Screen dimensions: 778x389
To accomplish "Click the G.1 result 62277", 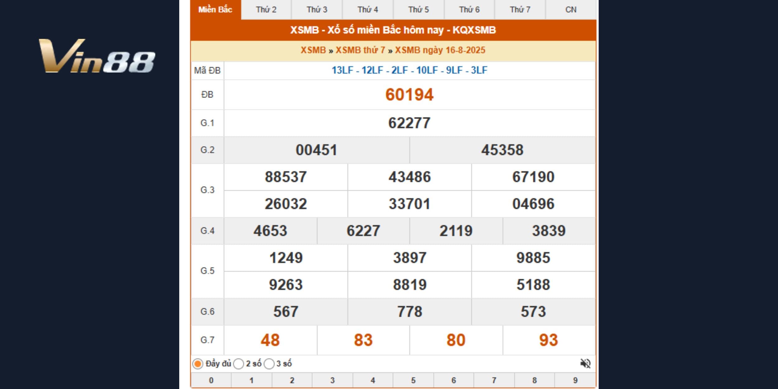I will (409, 123).
